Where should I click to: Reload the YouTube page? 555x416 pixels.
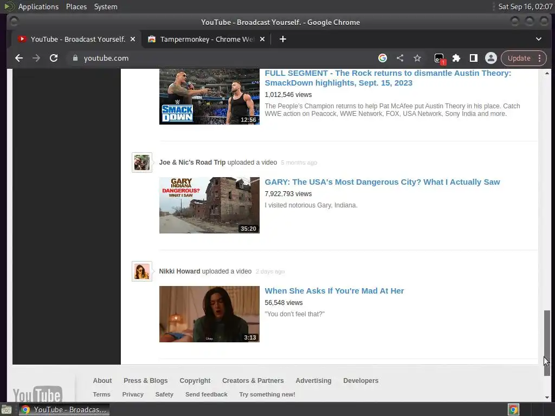(54, 58)
